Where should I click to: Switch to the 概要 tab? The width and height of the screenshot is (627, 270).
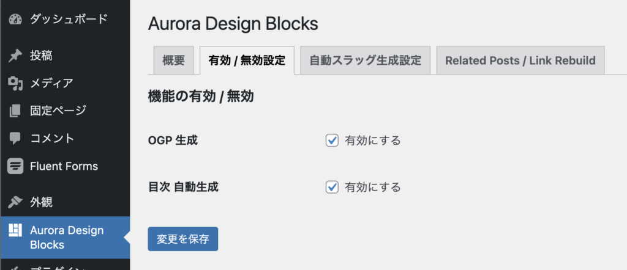(x=173, y=60)
